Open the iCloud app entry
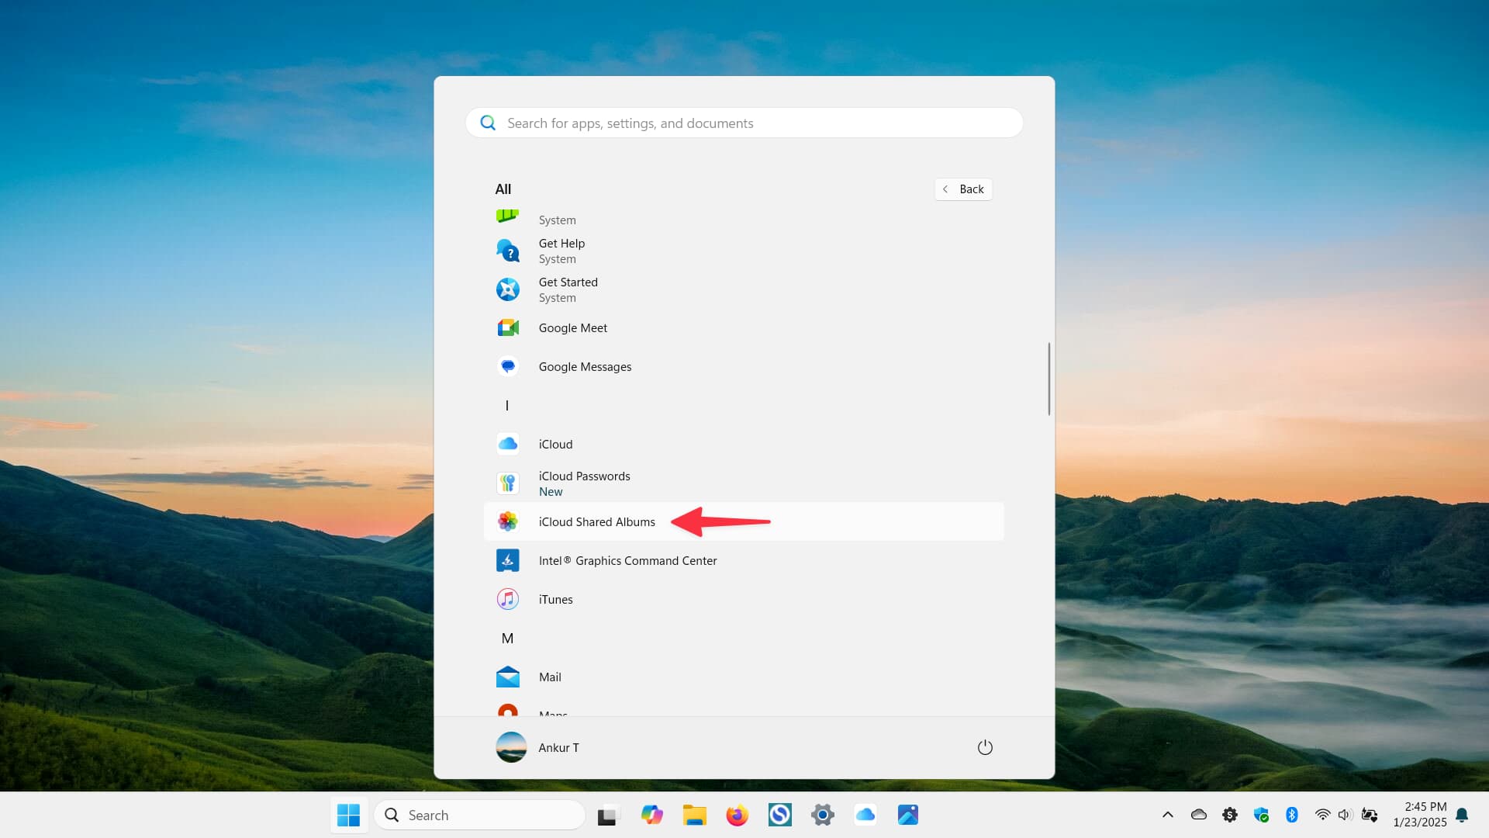1489x838 pixels. tap(743, 444)
